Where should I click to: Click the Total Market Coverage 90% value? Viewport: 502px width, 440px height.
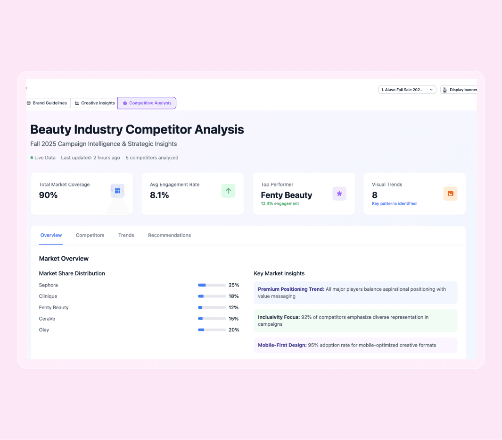click(x=49, y=195)
